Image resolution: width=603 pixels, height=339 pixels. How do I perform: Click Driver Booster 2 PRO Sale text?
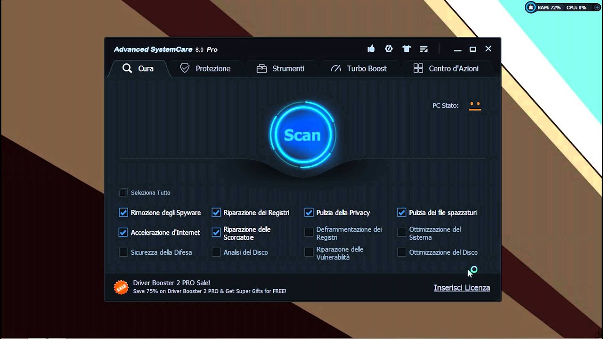[171, 283]
